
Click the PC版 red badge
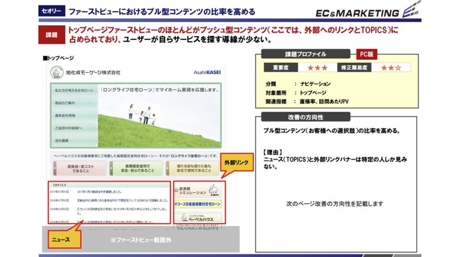tap(366, 54)
